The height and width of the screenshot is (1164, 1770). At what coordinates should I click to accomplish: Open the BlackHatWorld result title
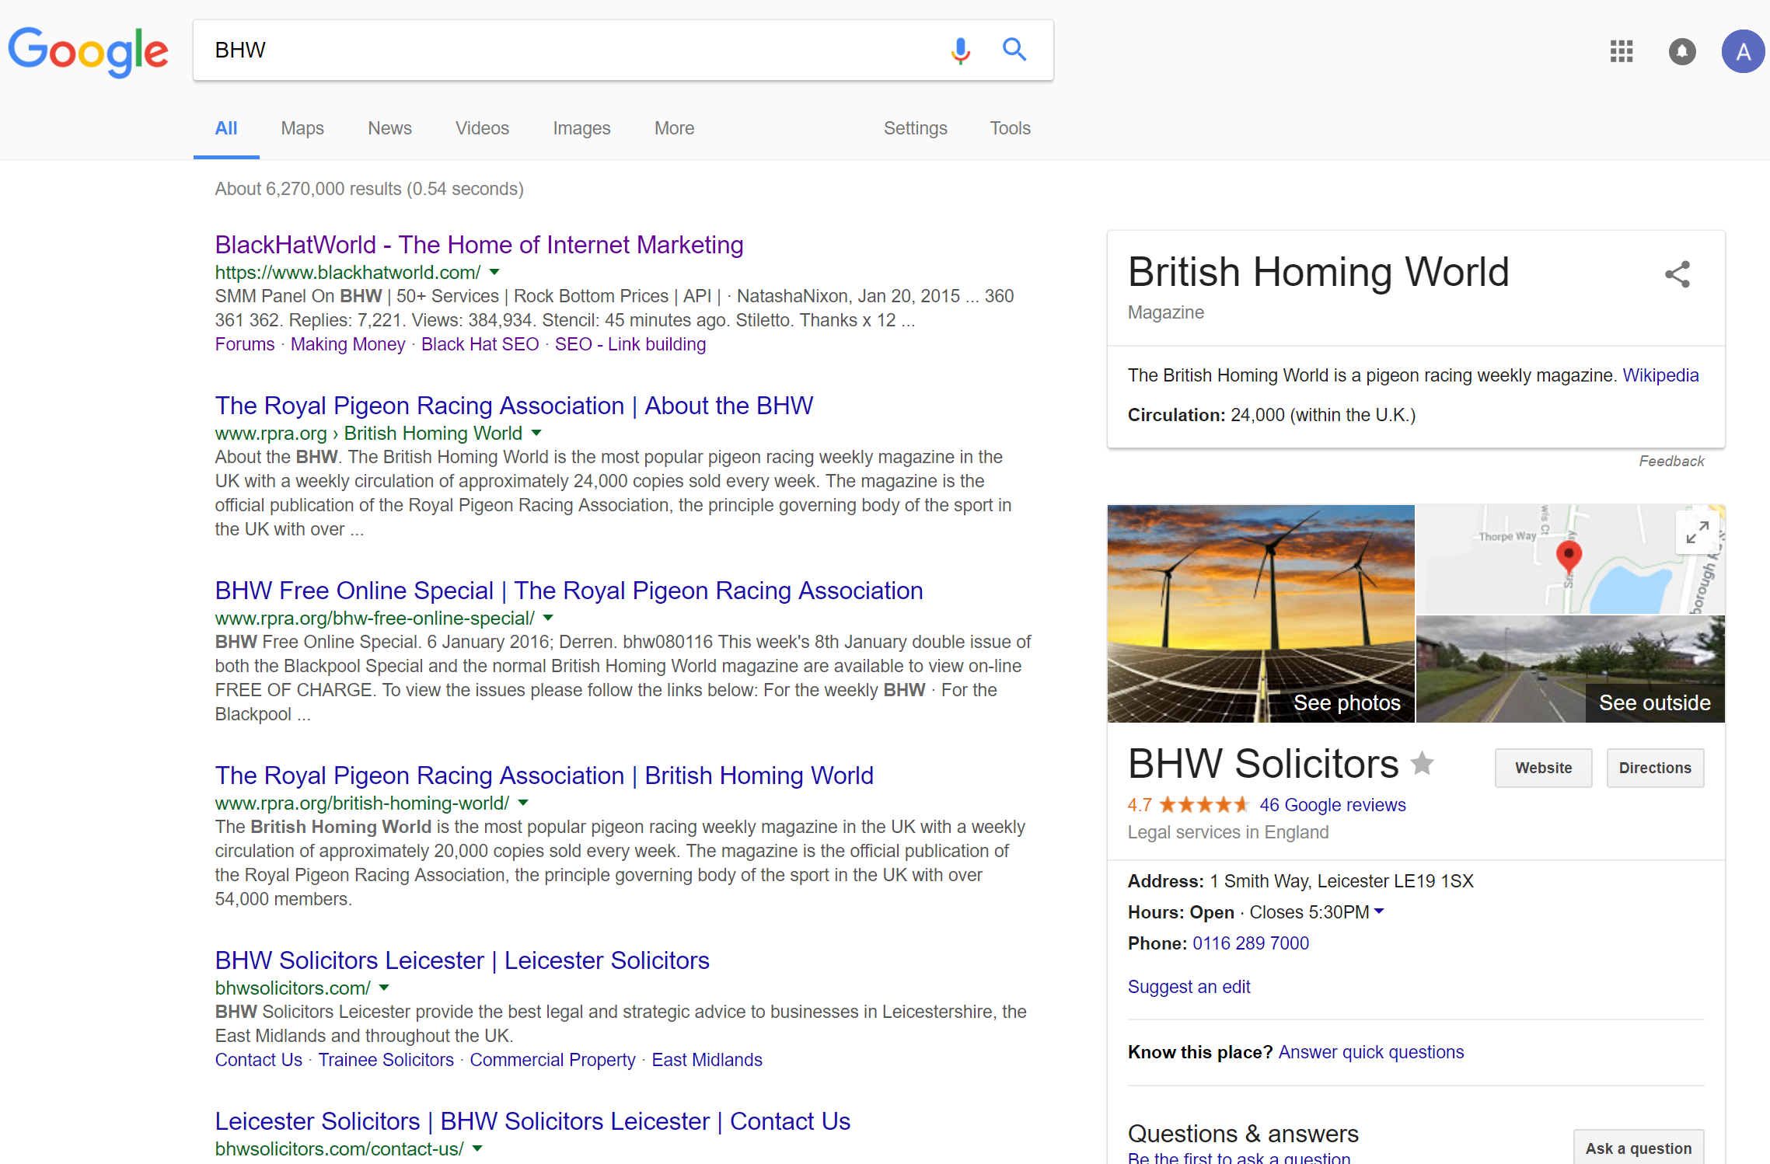click(x=479, y=245)
